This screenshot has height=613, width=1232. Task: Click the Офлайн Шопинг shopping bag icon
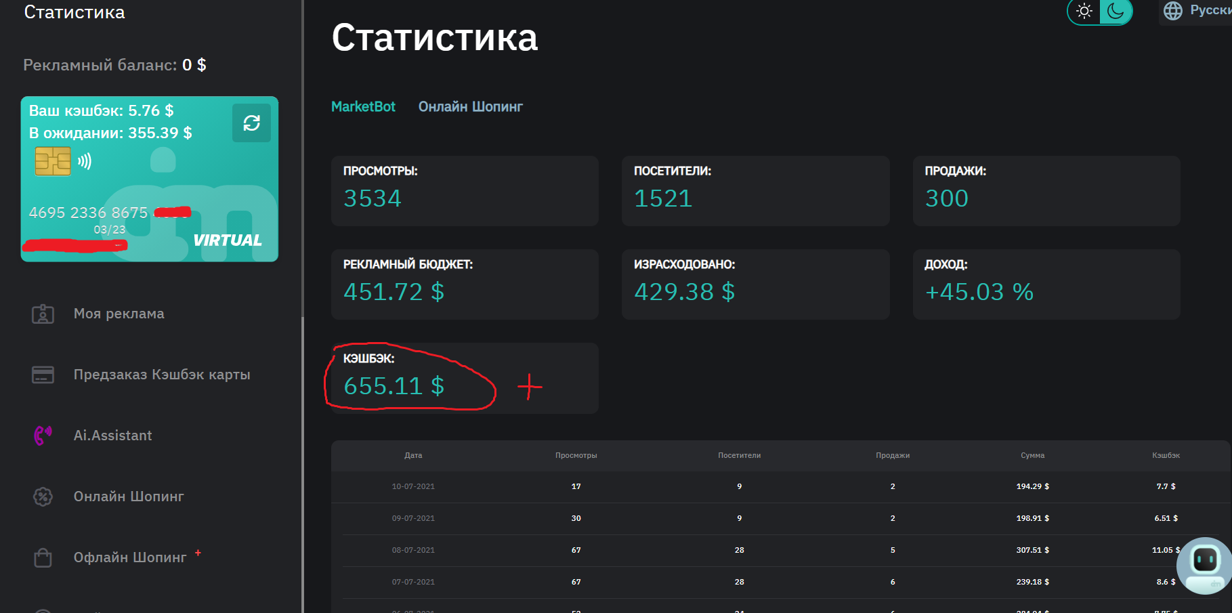point(43,557)
